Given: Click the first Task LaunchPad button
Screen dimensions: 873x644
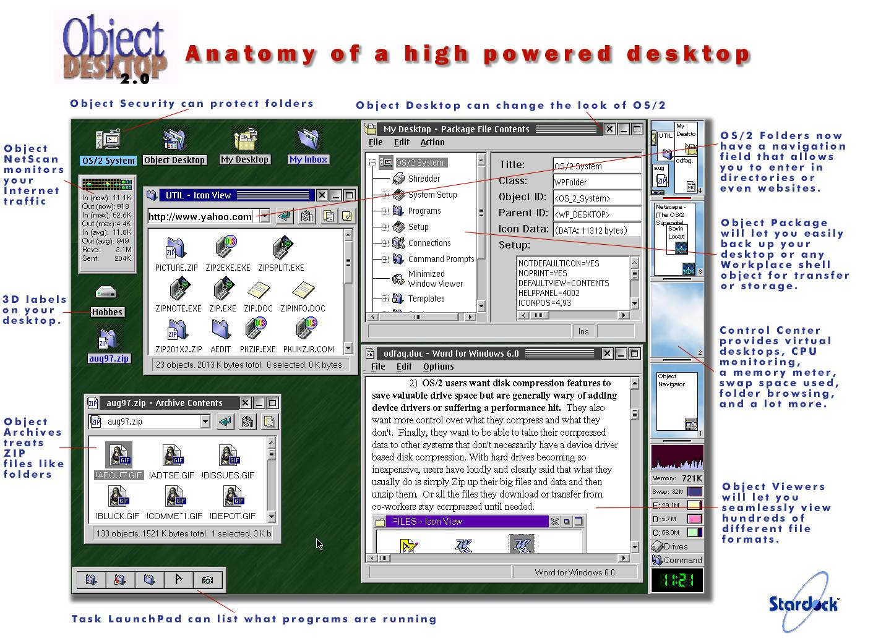Looking at the screenshot, I should click(x=90, y=580).
